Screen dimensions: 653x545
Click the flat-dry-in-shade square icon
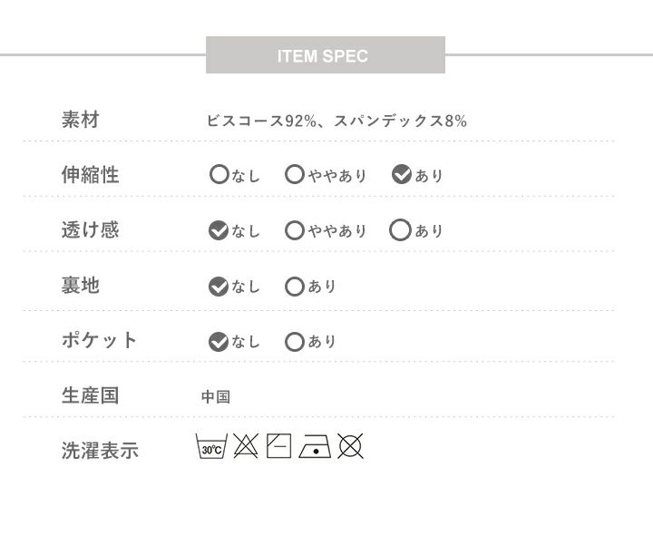click(x=278, y=446)
